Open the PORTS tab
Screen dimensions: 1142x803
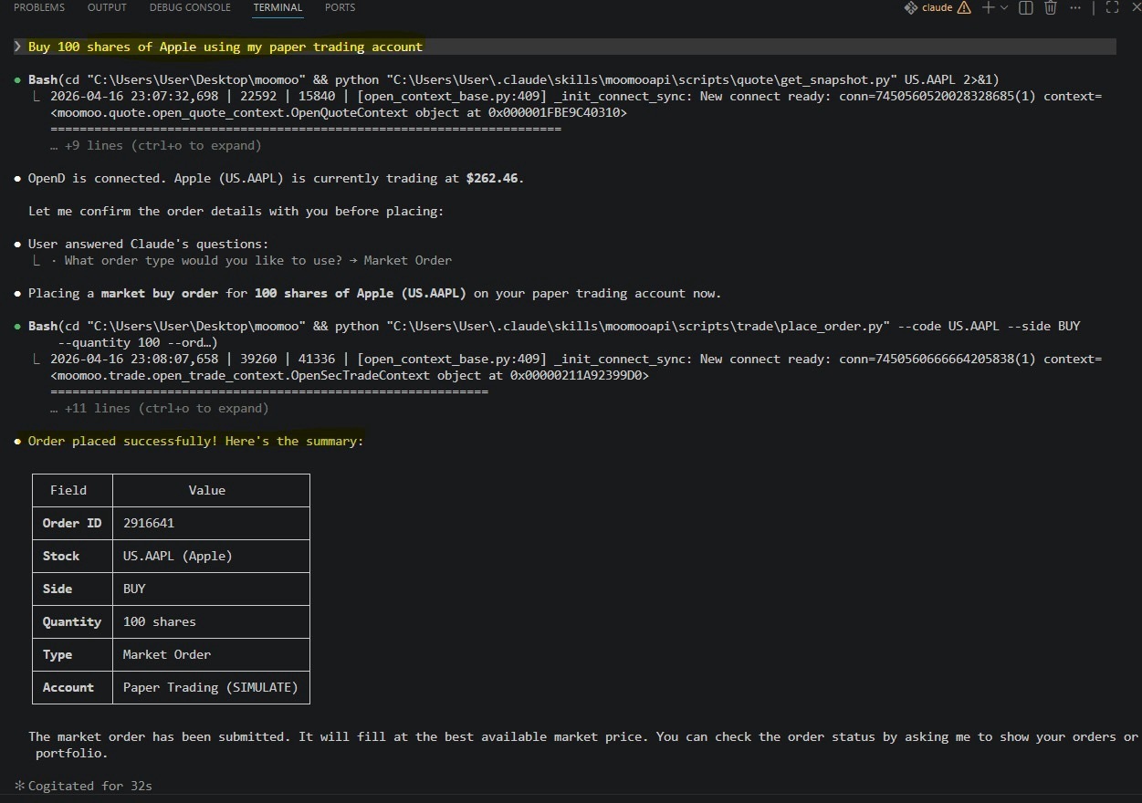pos(340,7)
